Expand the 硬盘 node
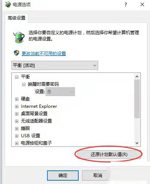 (x=17, y=99)
